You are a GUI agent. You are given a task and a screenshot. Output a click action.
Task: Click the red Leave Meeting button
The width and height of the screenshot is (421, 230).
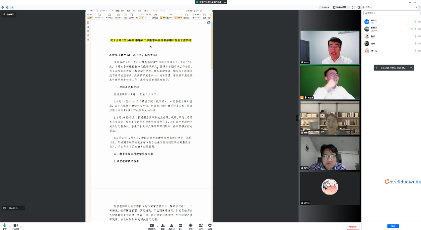coord(353,227)
